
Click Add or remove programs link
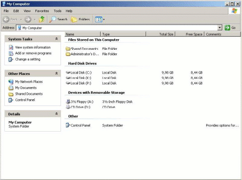33,53
